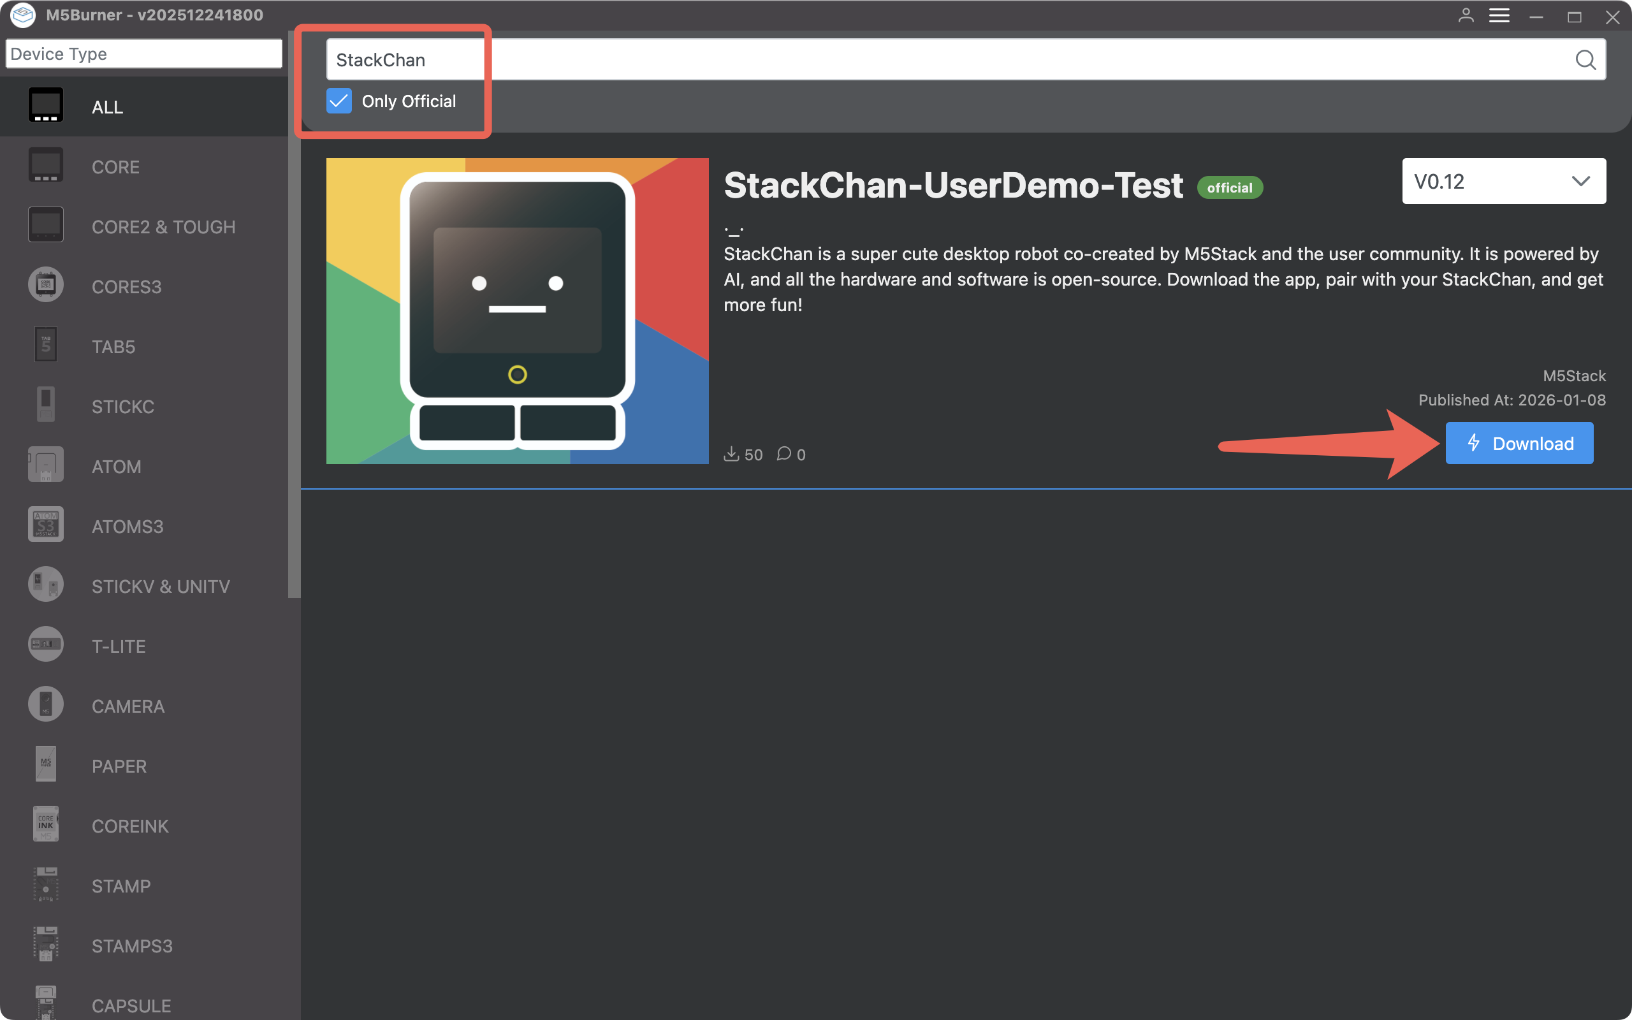Download the StackChan-UserDemo-Test firmware
The image size is (1632, 1020).
point(1519,443)
